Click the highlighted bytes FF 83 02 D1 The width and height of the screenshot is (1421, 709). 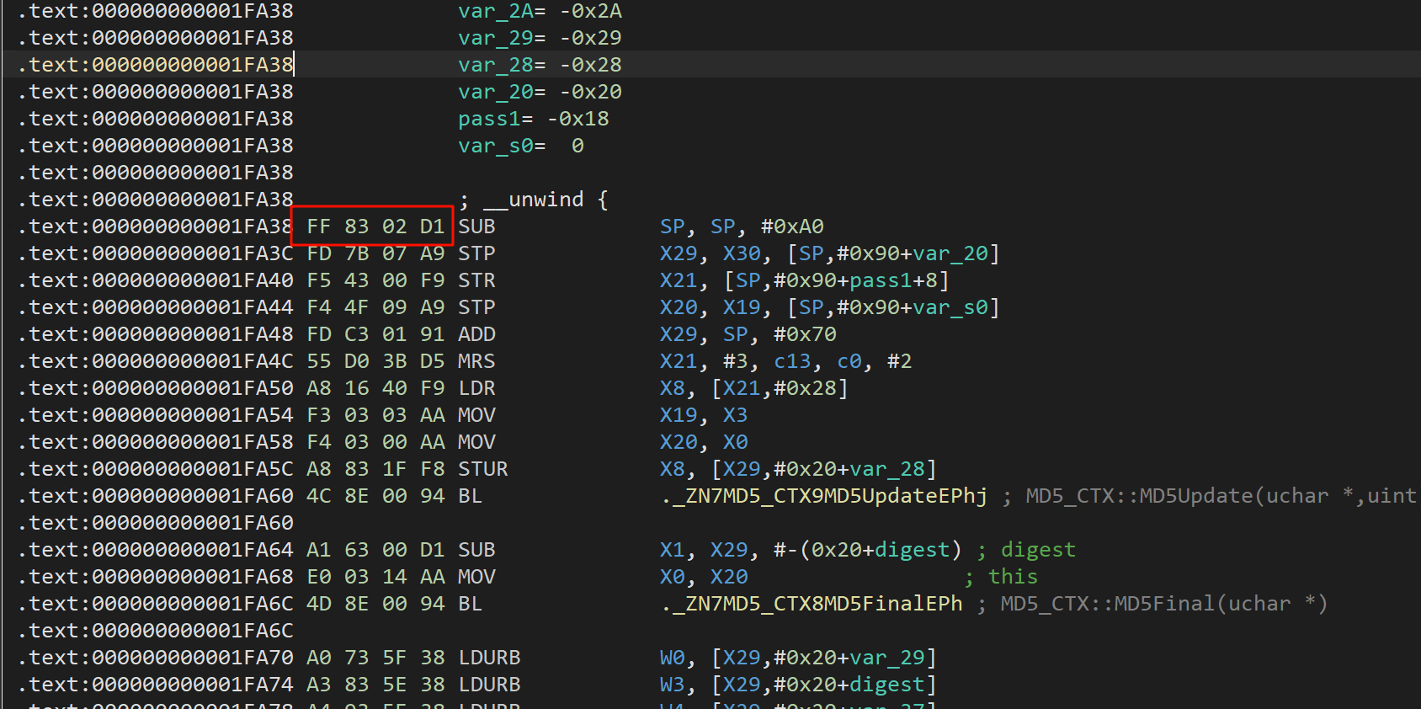coord(373,227)
